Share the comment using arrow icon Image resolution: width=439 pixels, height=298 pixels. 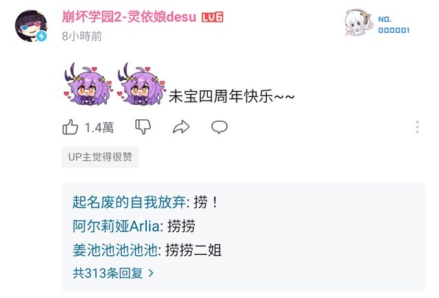coord(181,127)
